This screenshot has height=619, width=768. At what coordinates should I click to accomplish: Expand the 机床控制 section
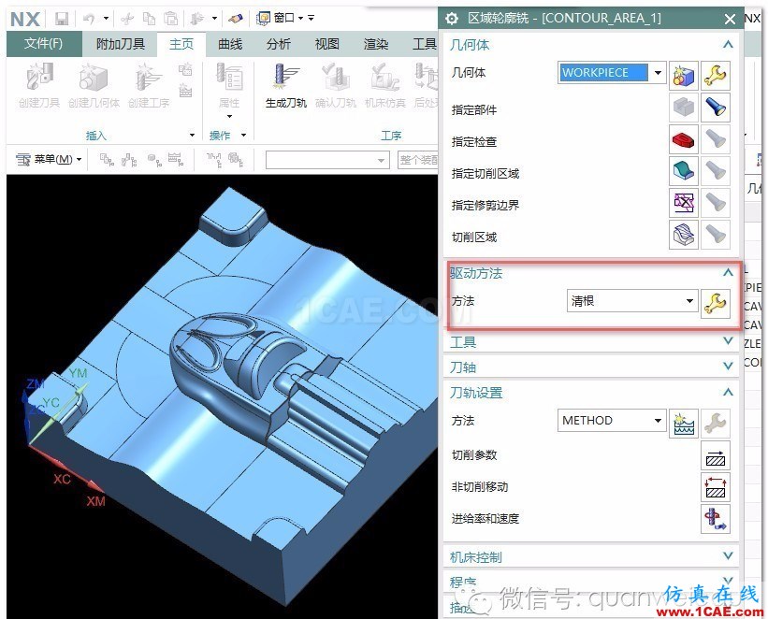click(728, 555)
